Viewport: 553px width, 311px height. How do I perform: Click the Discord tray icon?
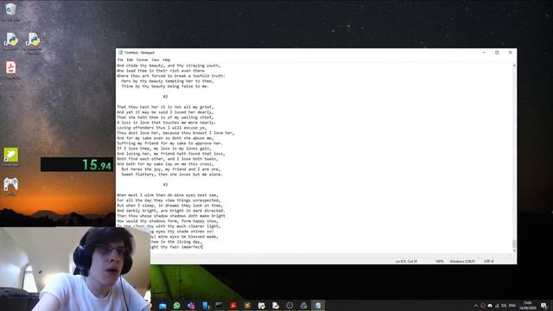pos(490,306)
